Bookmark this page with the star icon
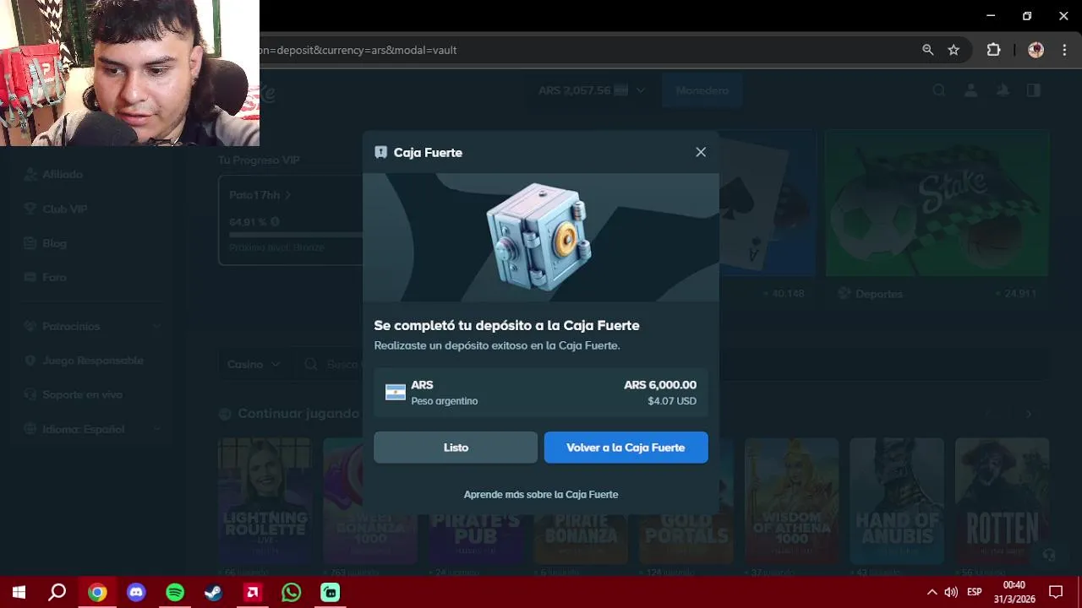This screenshot has height=608, width=1082. tap(954, 50)
